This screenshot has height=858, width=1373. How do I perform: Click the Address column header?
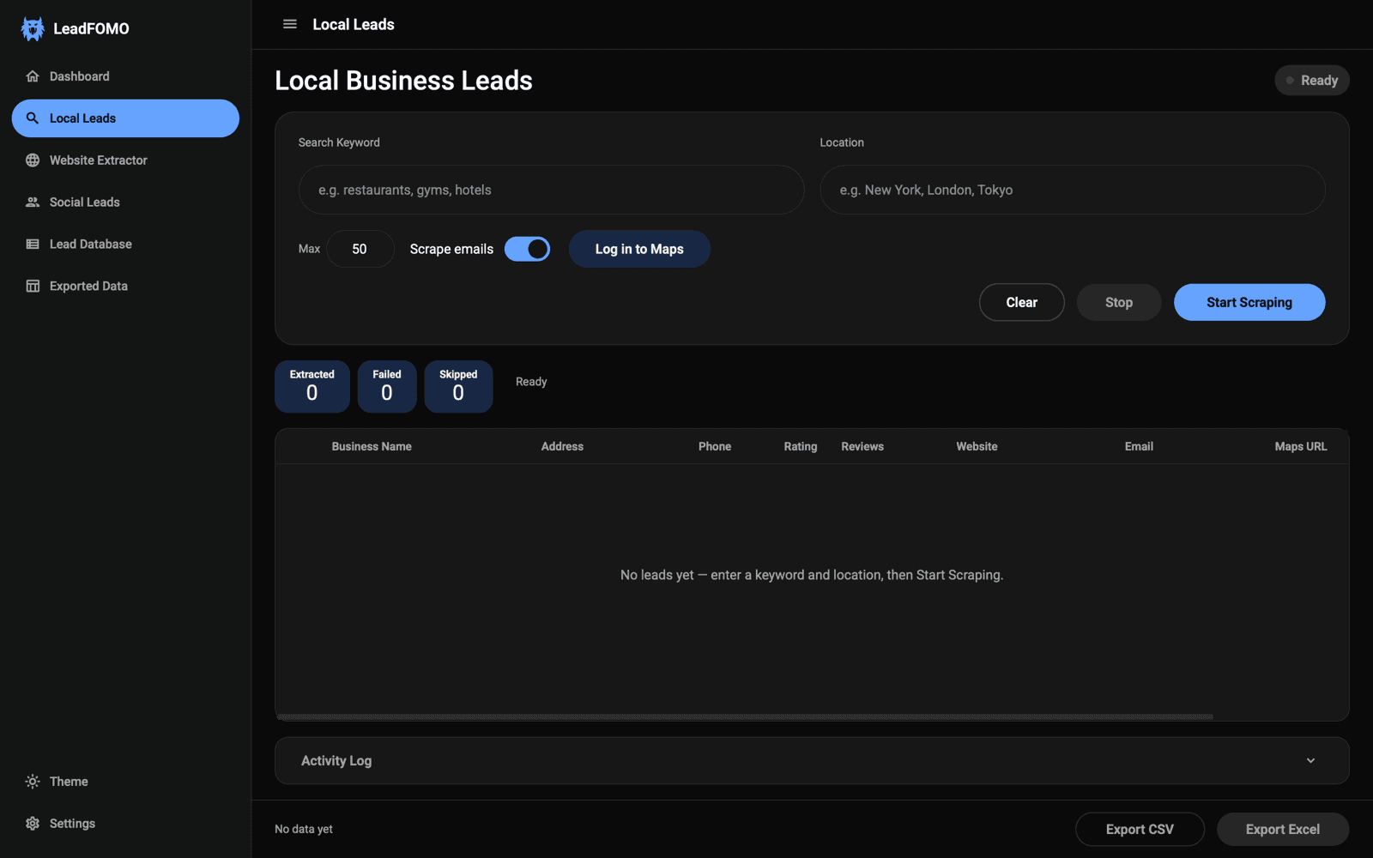[562, 447]
